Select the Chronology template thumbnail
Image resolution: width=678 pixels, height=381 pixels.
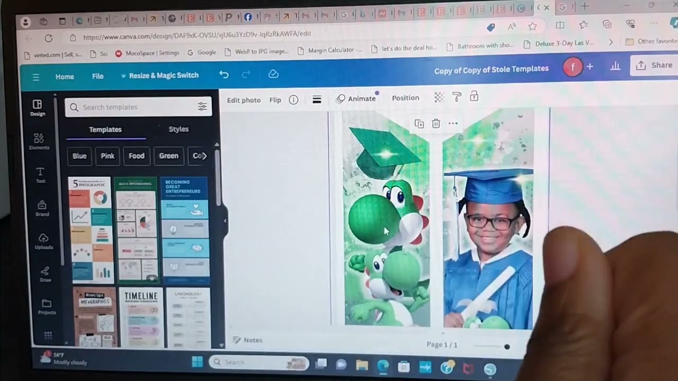click(188, 317)
